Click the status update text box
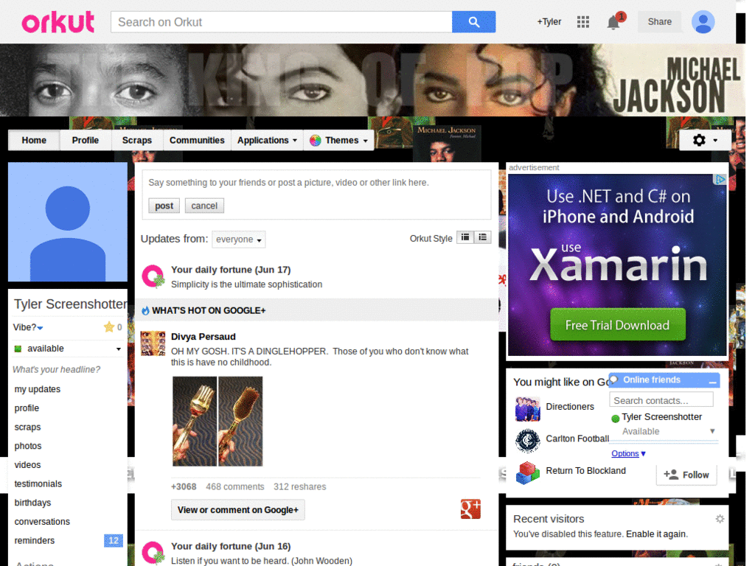This screenshot has width=755, height=566. 316,183
